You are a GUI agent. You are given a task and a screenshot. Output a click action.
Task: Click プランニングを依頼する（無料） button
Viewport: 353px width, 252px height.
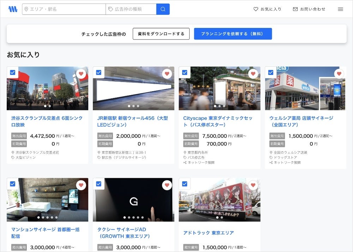[x=233, y=34]
